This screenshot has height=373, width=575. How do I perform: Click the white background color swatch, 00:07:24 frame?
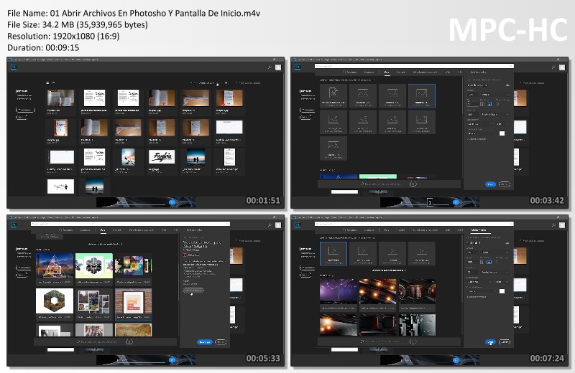pyautogui.click(x=502, y=291)
